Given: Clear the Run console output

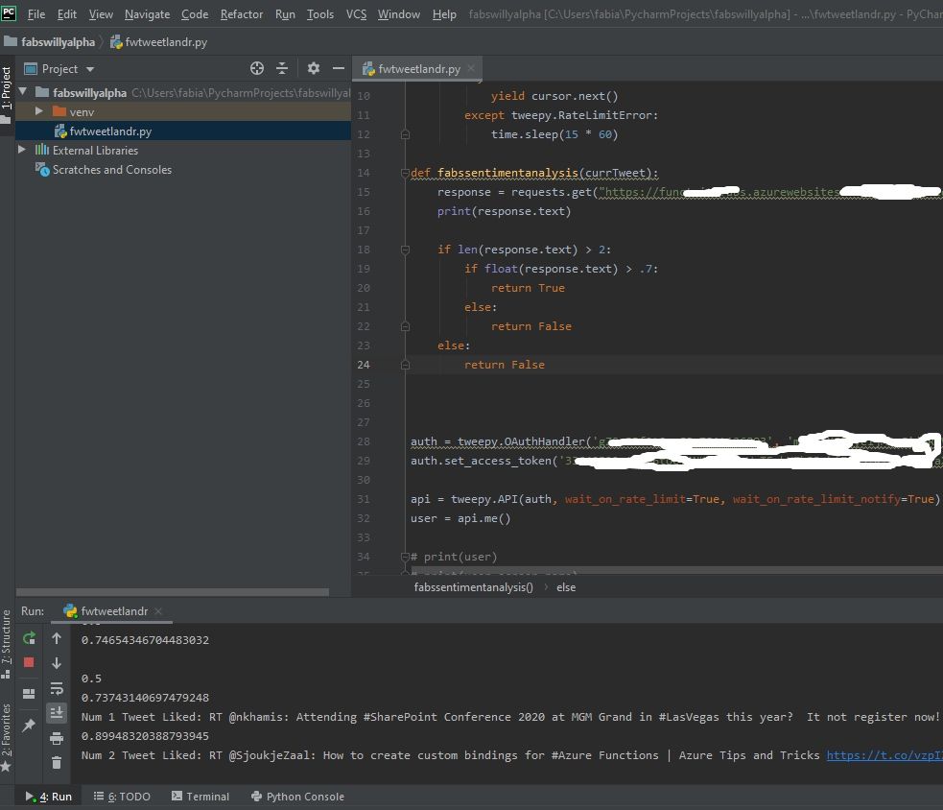Looking at the screenshot, I should tap(57, 762).
